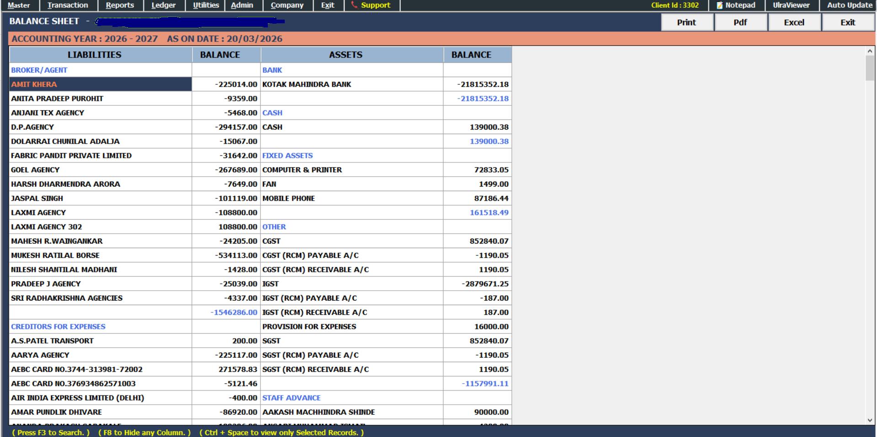Open the Master menu
877x437 pixels.
(19, 5)
